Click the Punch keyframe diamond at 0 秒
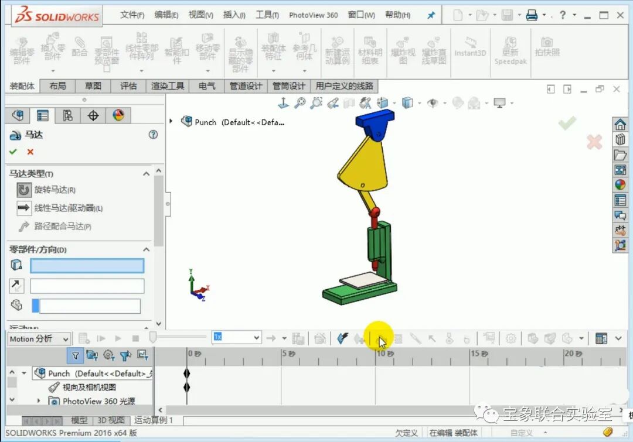Image resolution: width=633 pixels, height=442 pixels. pos(186,373)
